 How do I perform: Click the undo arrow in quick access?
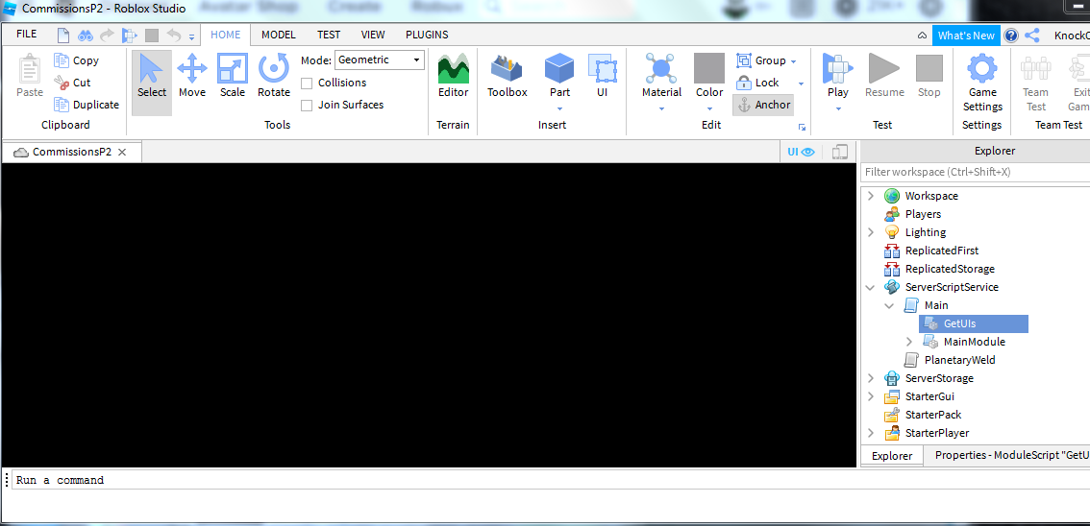(175, 35)
